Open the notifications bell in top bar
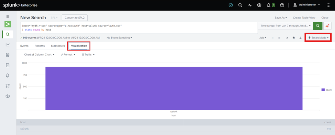The height and width of the screenshot is (135, 335). (x=269, y=5)
